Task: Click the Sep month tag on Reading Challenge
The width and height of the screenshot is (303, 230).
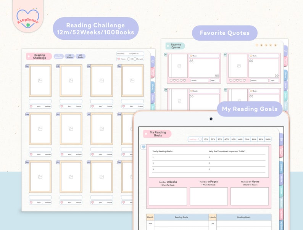Action: pyautogui.click(x=27, y=162)
